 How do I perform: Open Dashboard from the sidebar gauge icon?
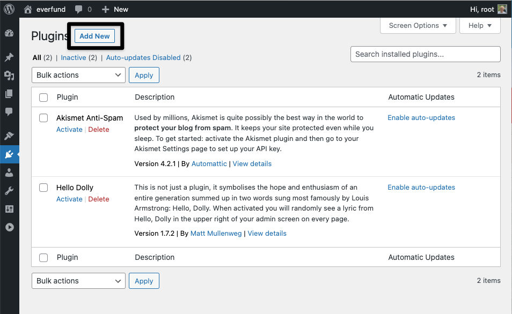pyautogui.click(x=9, y=33)
